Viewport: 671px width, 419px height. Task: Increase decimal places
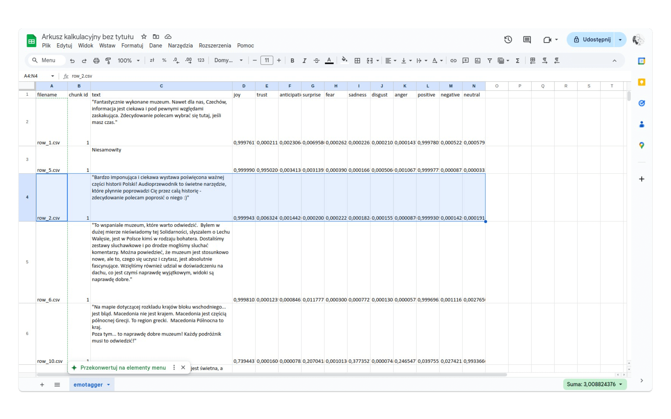[x=188, y=60]
